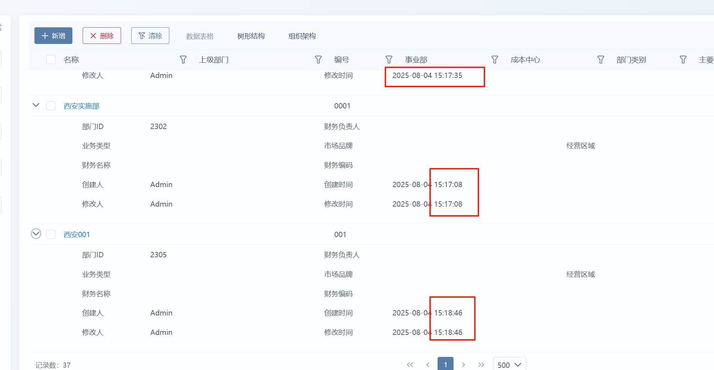Collapse the 西安实施部 row details
714x370 pixels.
coord(36,105)
